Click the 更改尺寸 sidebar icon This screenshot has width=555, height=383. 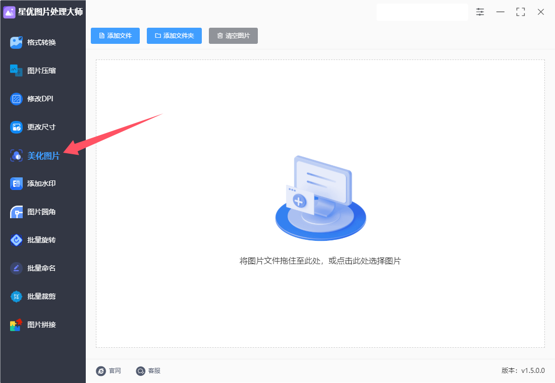tap(16, 127)
